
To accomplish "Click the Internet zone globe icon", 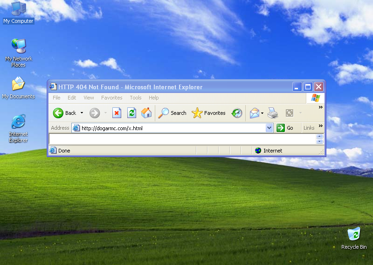I will [258, 151].
